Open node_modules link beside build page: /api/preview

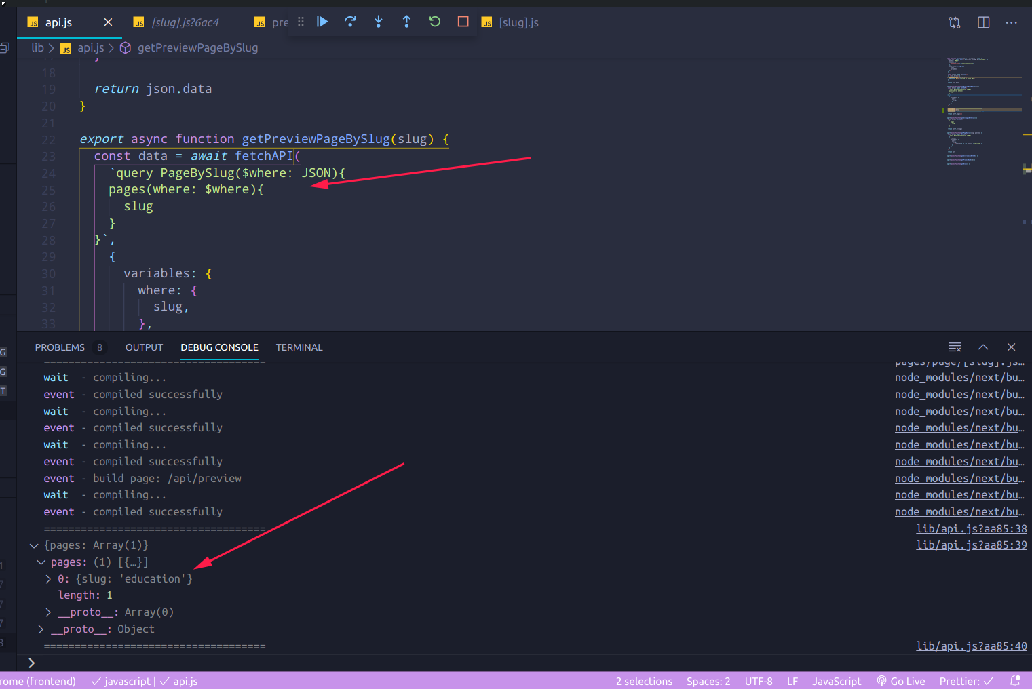click(x=959, y=478)
